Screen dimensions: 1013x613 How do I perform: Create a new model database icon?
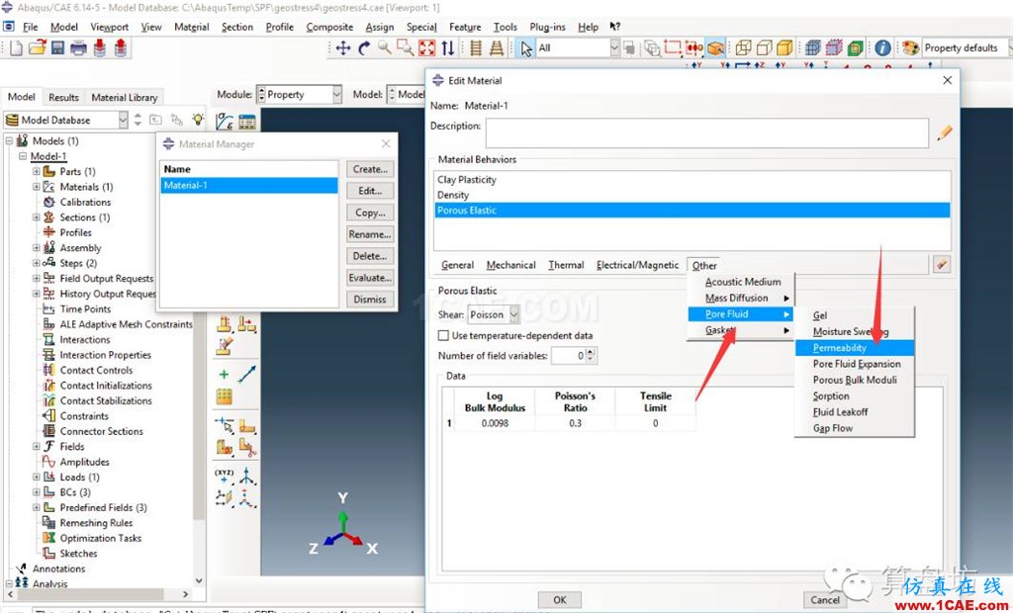pyautogui.click(x=16, y=47)
